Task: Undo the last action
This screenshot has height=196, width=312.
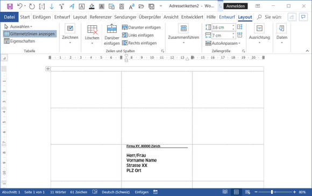Action: [20, 6]
